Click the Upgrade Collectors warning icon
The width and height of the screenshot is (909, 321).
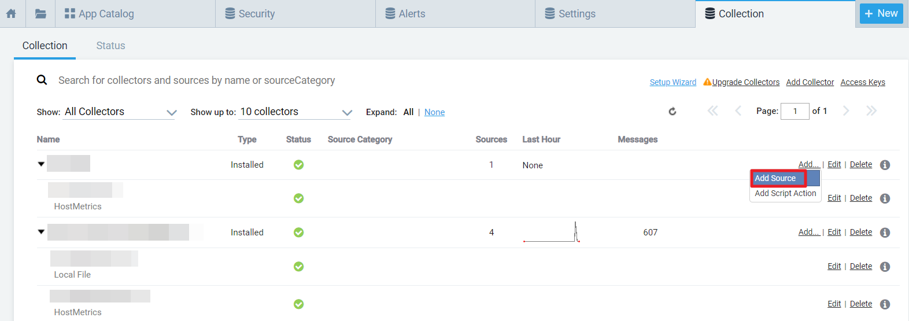pos(707,82)
